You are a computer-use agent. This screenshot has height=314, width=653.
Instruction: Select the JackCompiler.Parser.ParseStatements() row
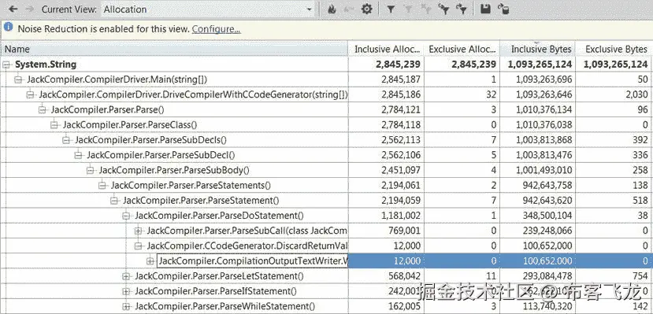click(326, 186)
